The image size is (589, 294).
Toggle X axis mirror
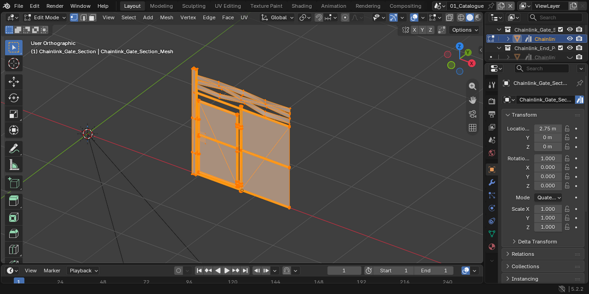[x=415, y=30]
